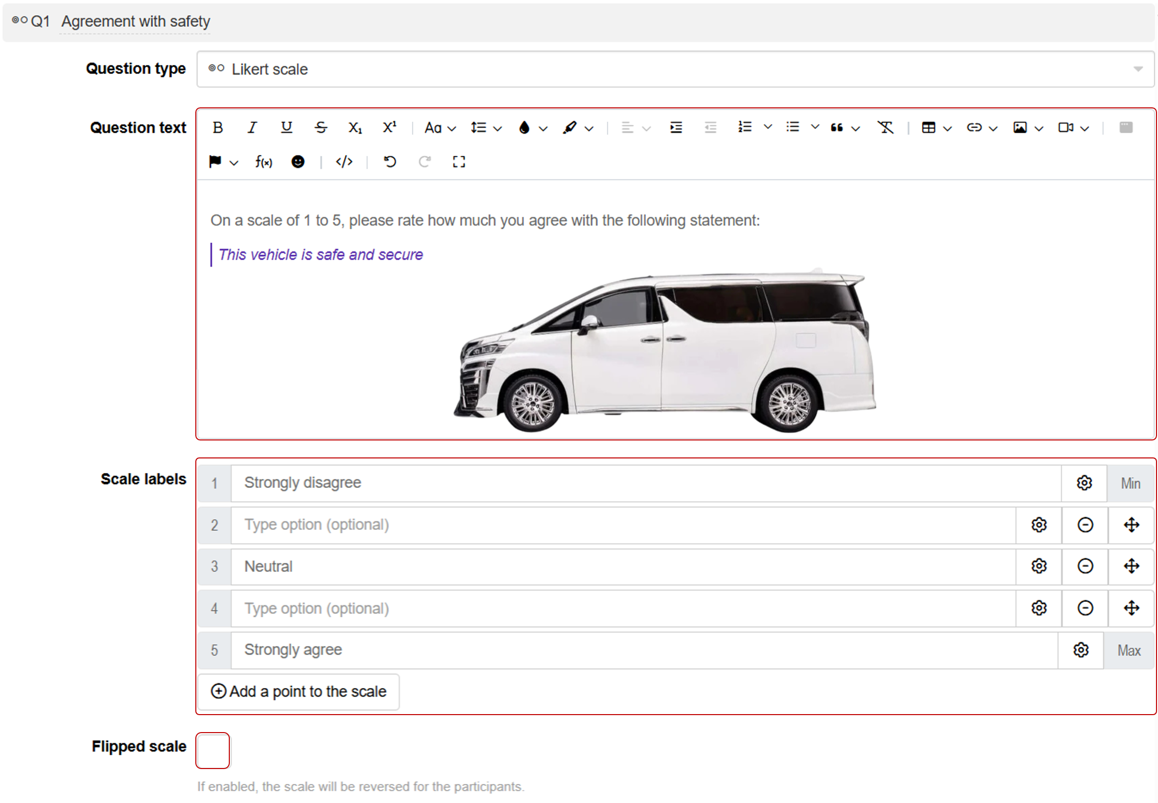The width and height of the screenshot is (1158, 803).
Task: Rename the Q1 Agreement with safety title
Action: 135,21
